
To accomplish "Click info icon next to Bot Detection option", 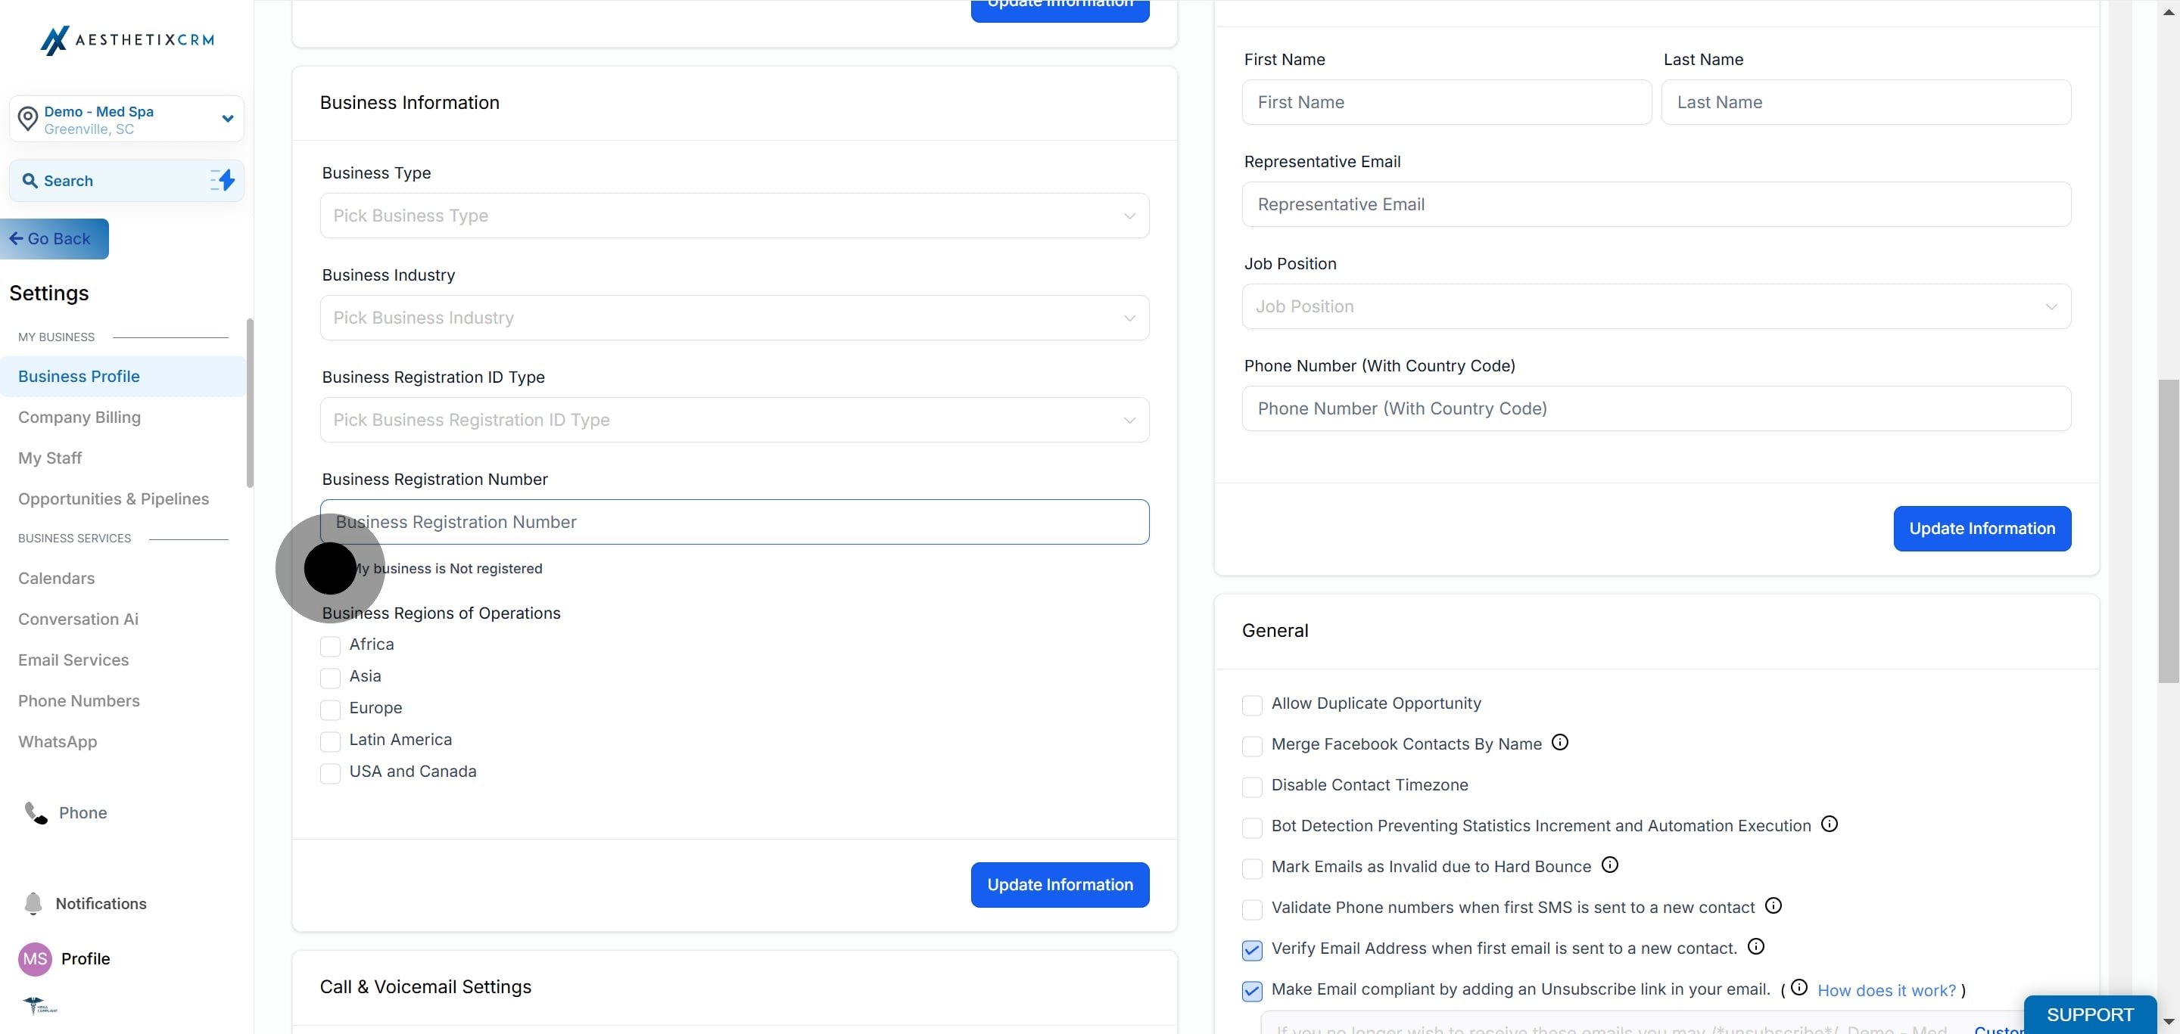I will pos(1829,824).
